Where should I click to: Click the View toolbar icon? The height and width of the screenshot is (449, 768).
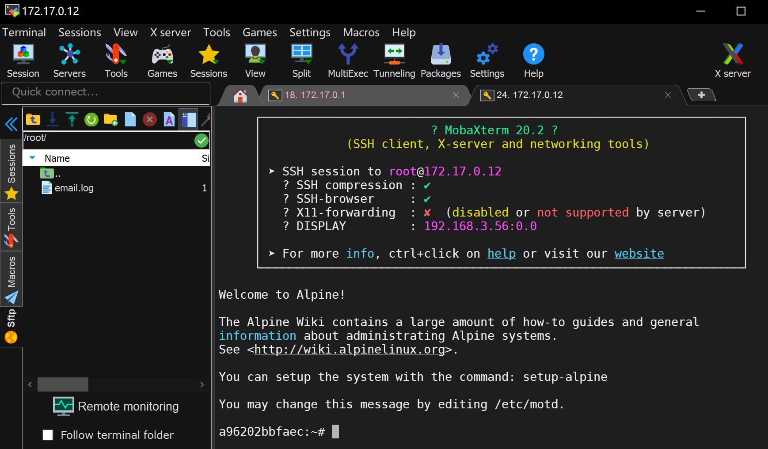pos(255,61)
